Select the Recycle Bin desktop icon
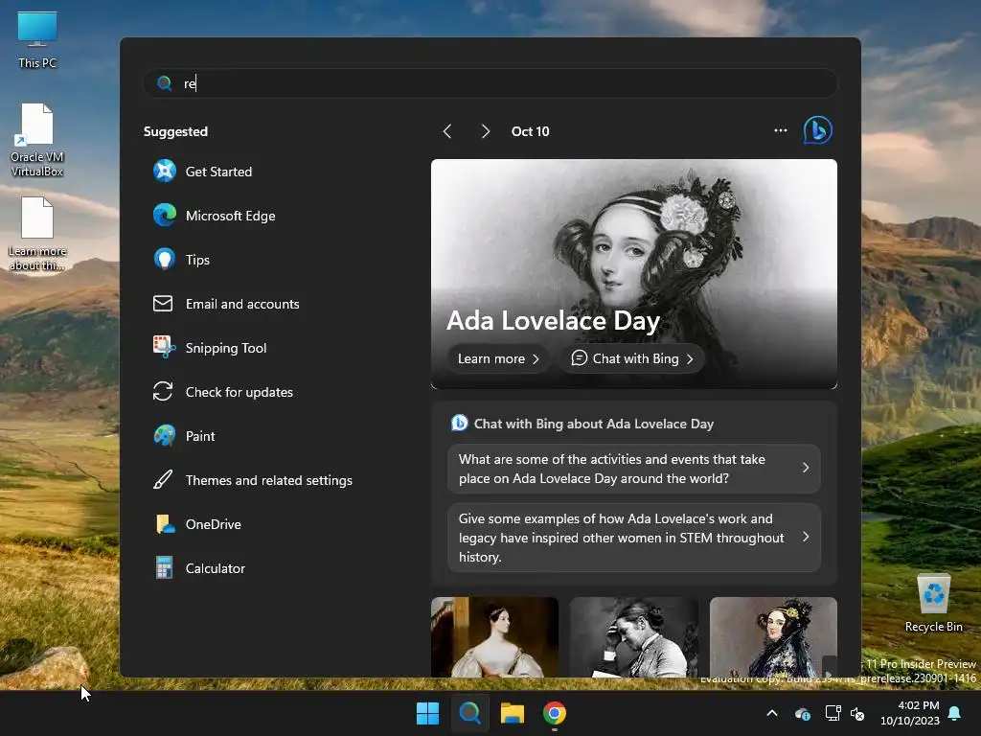Image resolution: width=981 pixels, height=736 pixels. coord(933,603)
